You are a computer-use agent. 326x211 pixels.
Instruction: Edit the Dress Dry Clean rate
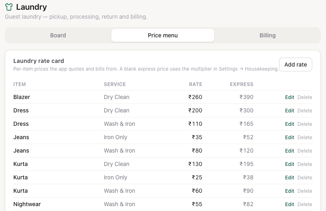290,111
